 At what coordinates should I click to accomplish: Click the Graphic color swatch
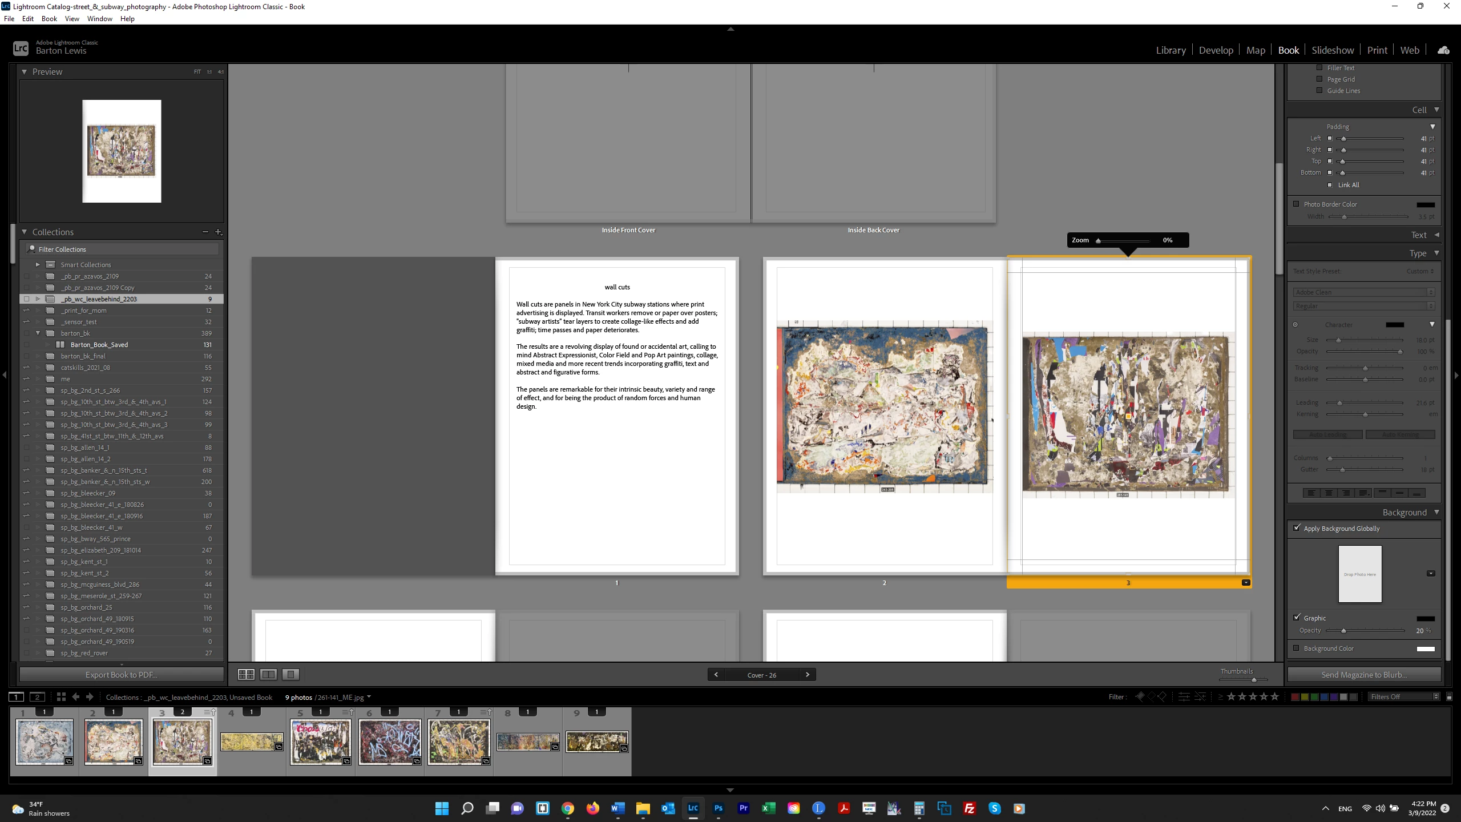click(1425, 618)
